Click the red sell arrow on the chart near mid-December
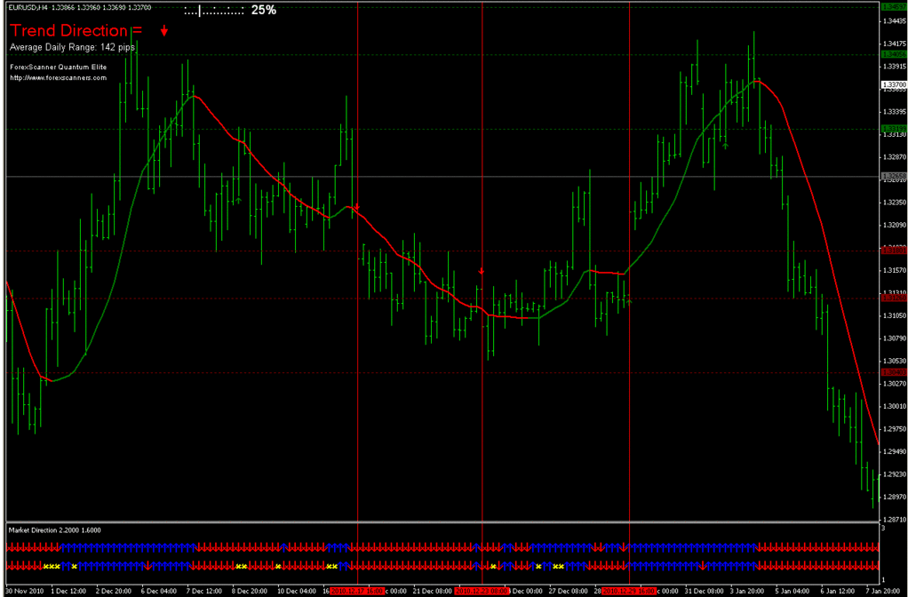 (482, 269)
